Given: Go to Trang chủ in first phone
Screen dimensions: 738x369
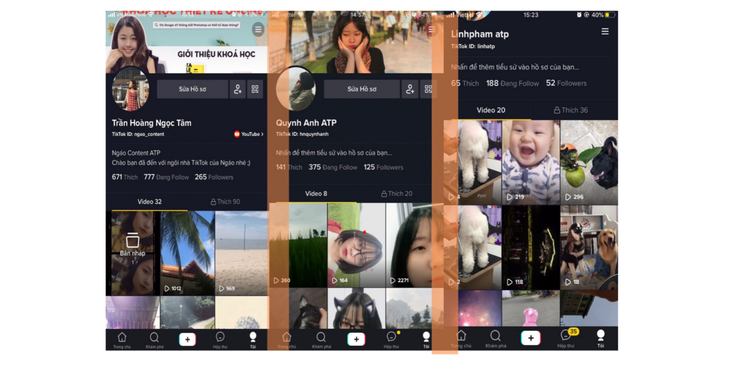Looking at the screenshot, I should 122,340.
